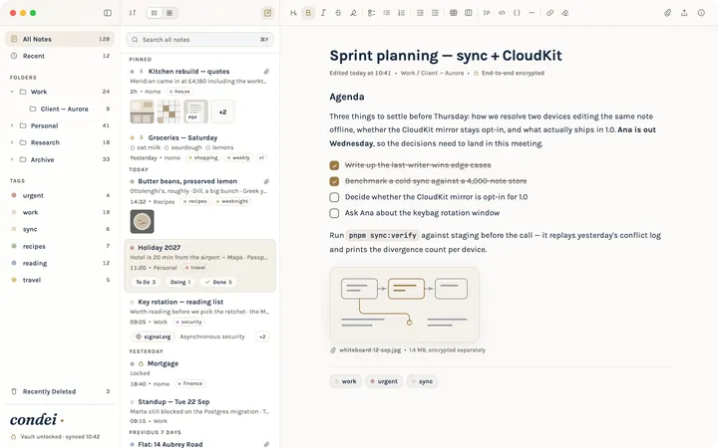Screen dimensions: 718x448
Task: Select the highlighter tool
Action: [353, 13]
